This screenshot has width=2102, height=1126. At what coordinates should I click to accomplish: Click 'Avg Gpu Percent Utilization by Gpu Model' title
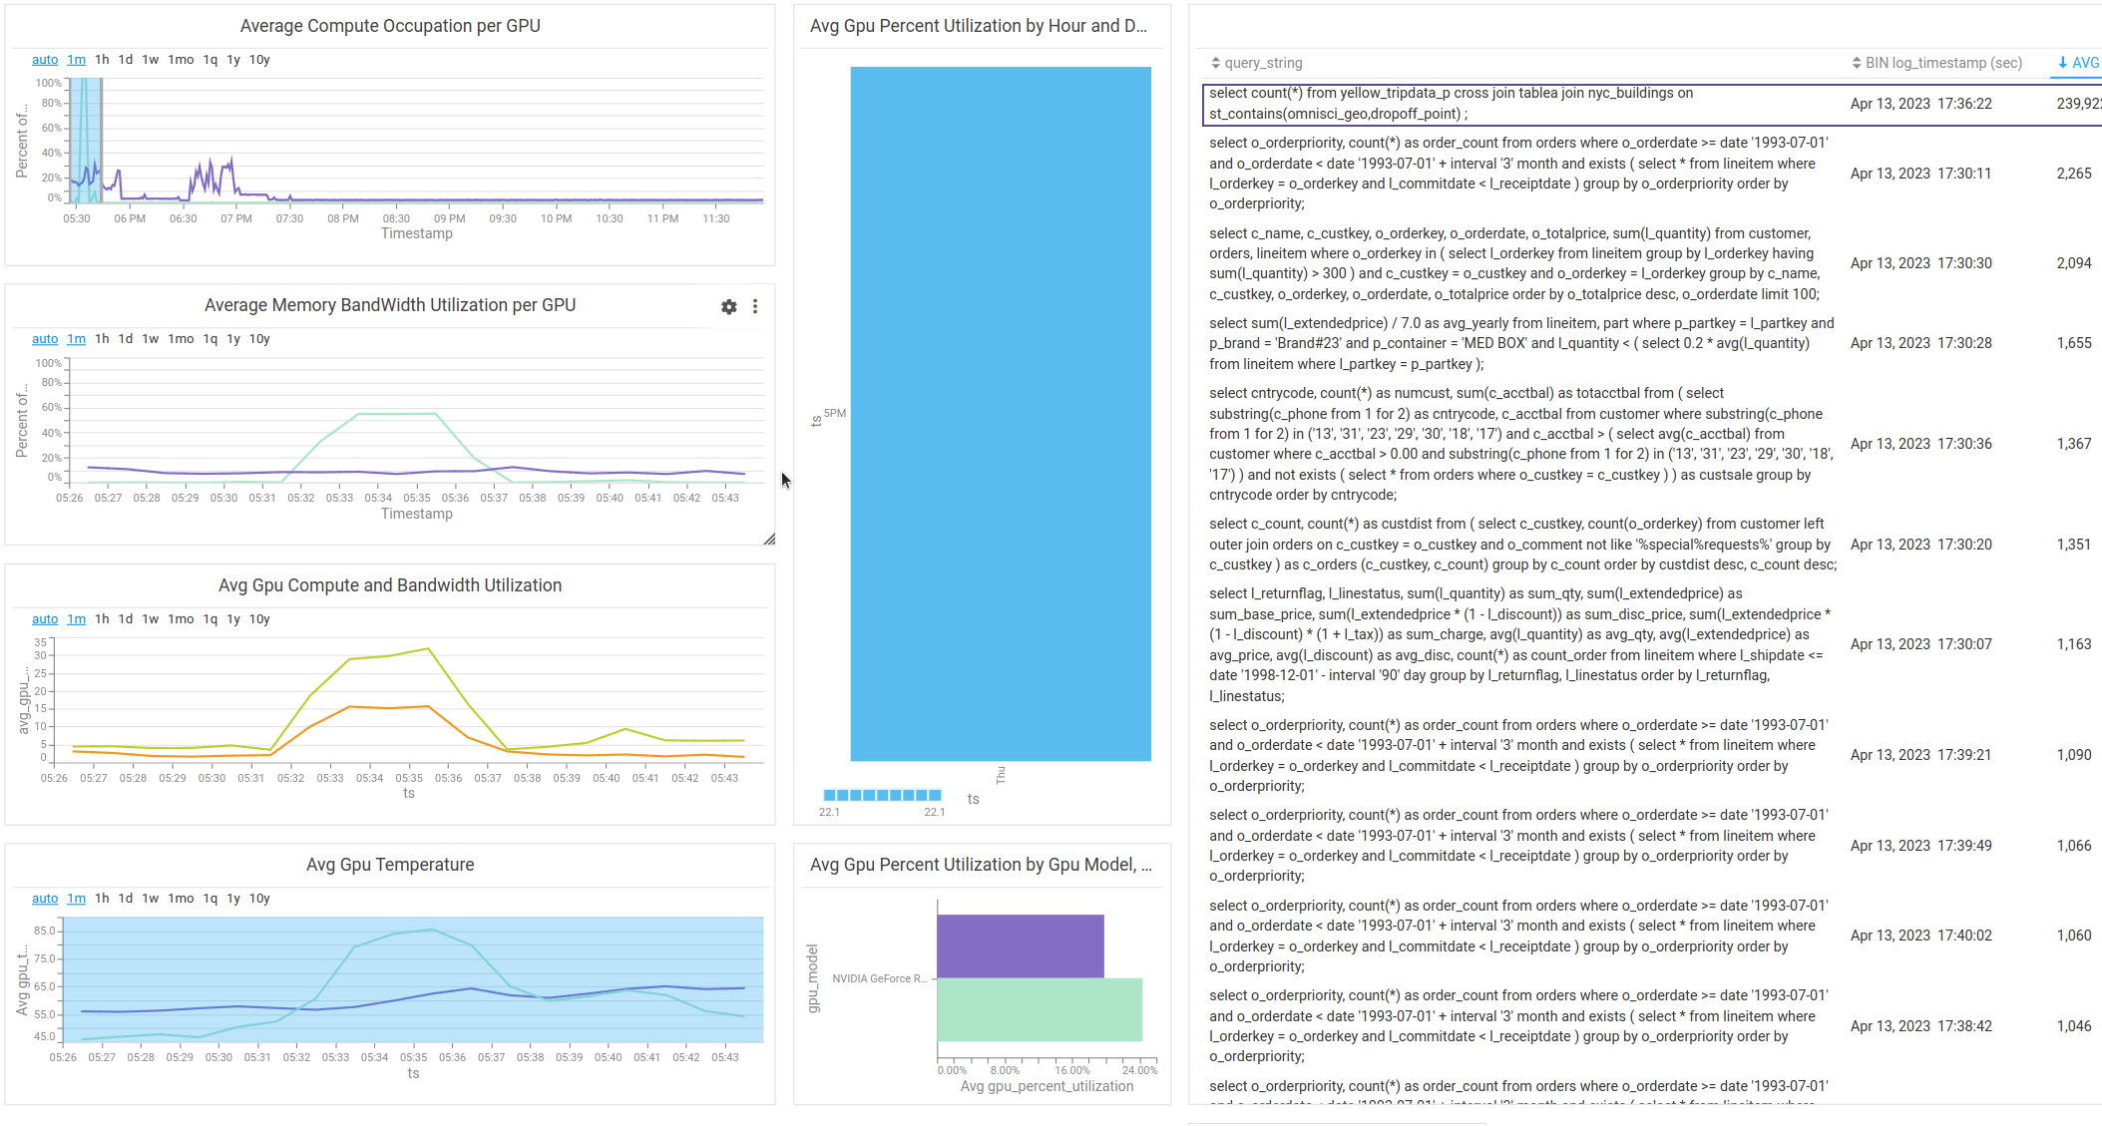point(981,865)
